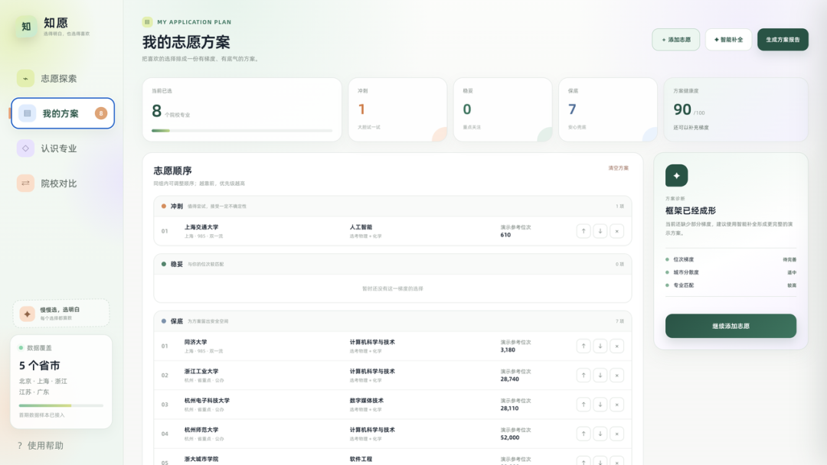Open 使用帮助 at the sidebar bottom
The height and width of the screenshot is (465, 827).
pyautogui.click(x=41, y=446)
